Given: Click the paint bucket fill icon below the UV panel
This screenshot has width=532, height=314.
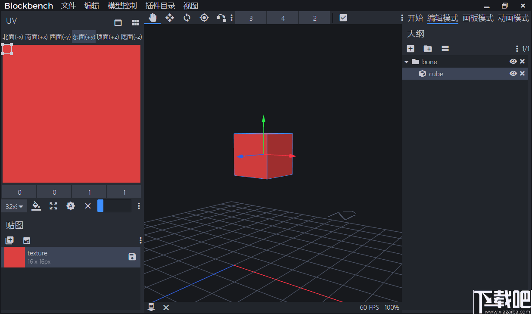Looking at the screenshot, I should [x=36, y=206].
